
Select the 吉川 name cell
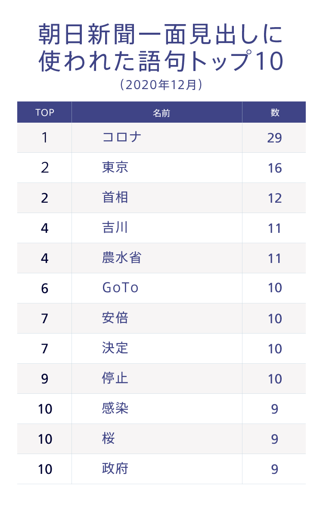115,228
